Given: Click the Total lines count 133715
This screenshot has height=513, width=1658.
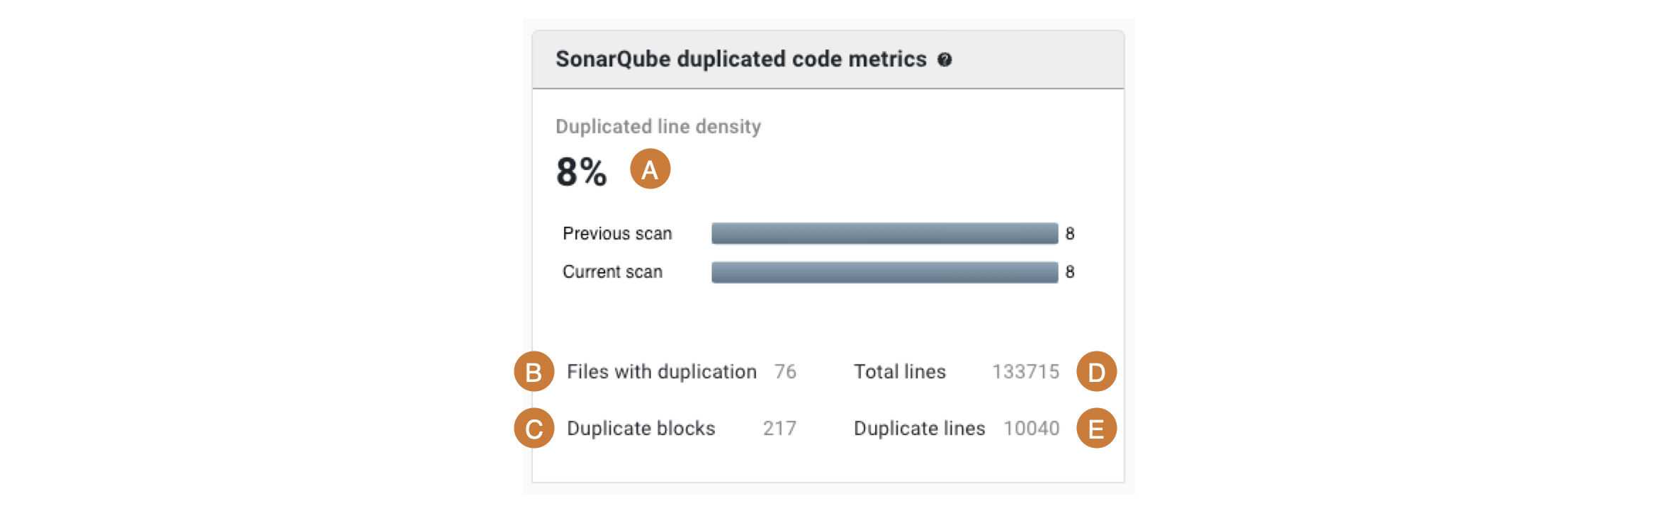Looking at the screenshot, I should pyautogui.click(x=1025, y=372).
